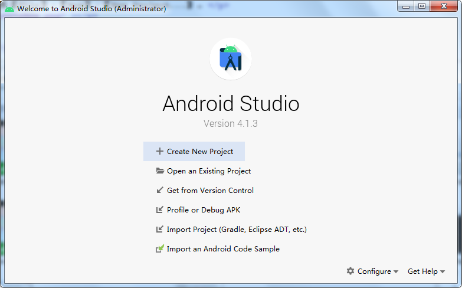The height and width of the screenshot is (288, 462).
Task: Click the open folder icon for existing project
Action: coord(160,171)
